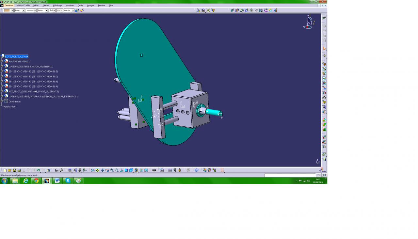The image size is (418, 239).
Task: Click the fill color swatch
Action: (x=7, y=10)
